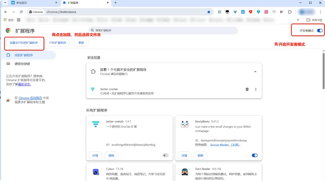Open the Chrome 应用商店 link

click(30, 98)
